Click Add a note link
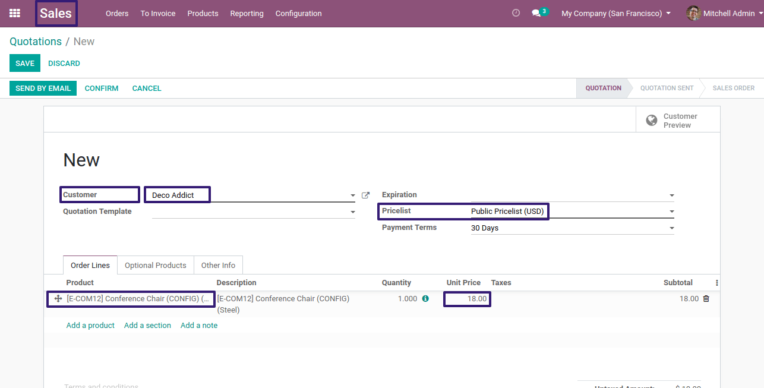This screenshot has height=388, width=764. pyautogui.click(x=199, y=325)
